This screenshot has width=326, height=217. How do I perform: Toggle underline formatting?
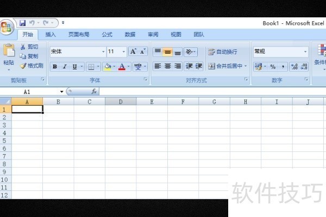tap(74, 67)
